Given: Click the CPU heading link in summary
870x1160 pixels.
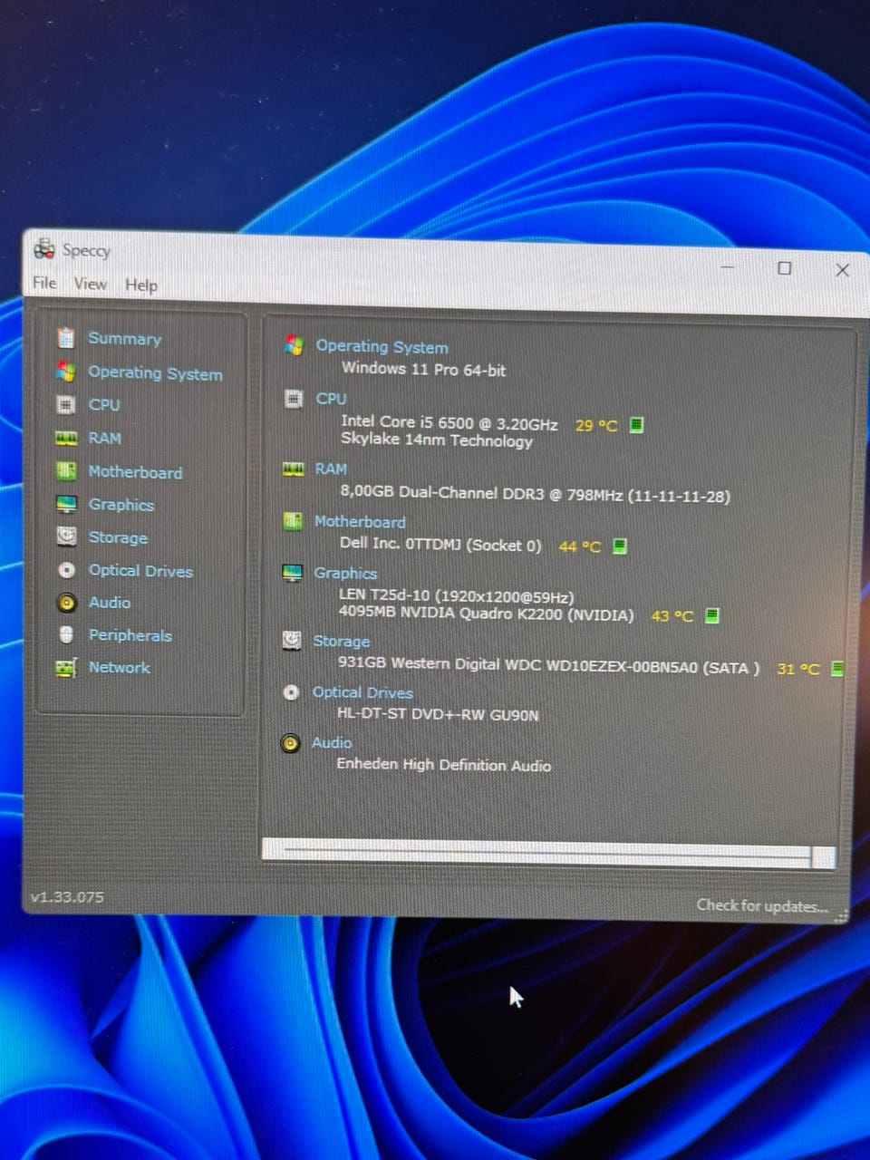Looking at the screenshot, I should pyautogui.click(x=331, y=398).
